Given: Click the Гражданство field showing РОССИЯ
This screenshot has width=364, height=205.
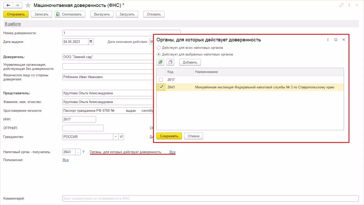Looking at the screenshot, I should [88, 137].
